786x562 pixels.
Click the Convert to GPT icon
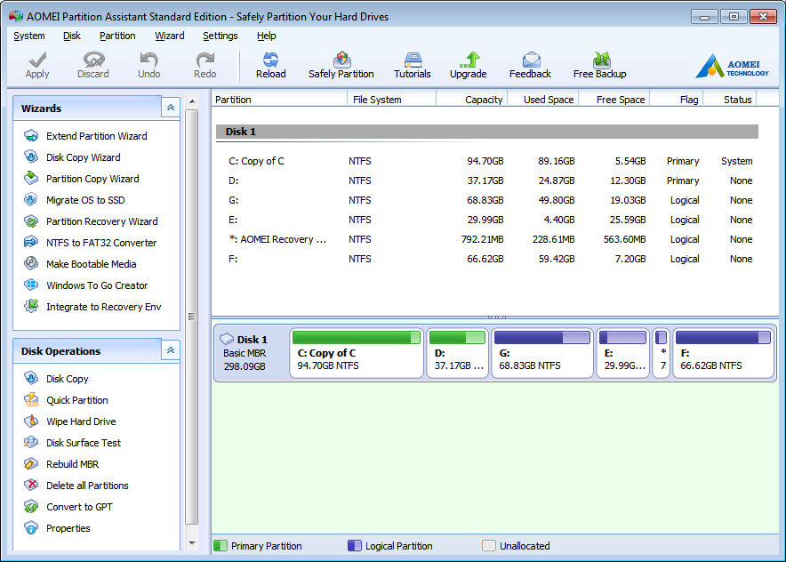(x=31, y=507)
